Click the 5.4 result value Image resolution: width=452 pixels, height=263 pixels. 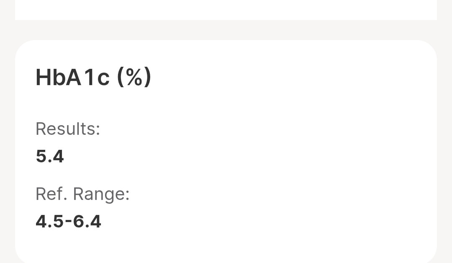[49, 157]
